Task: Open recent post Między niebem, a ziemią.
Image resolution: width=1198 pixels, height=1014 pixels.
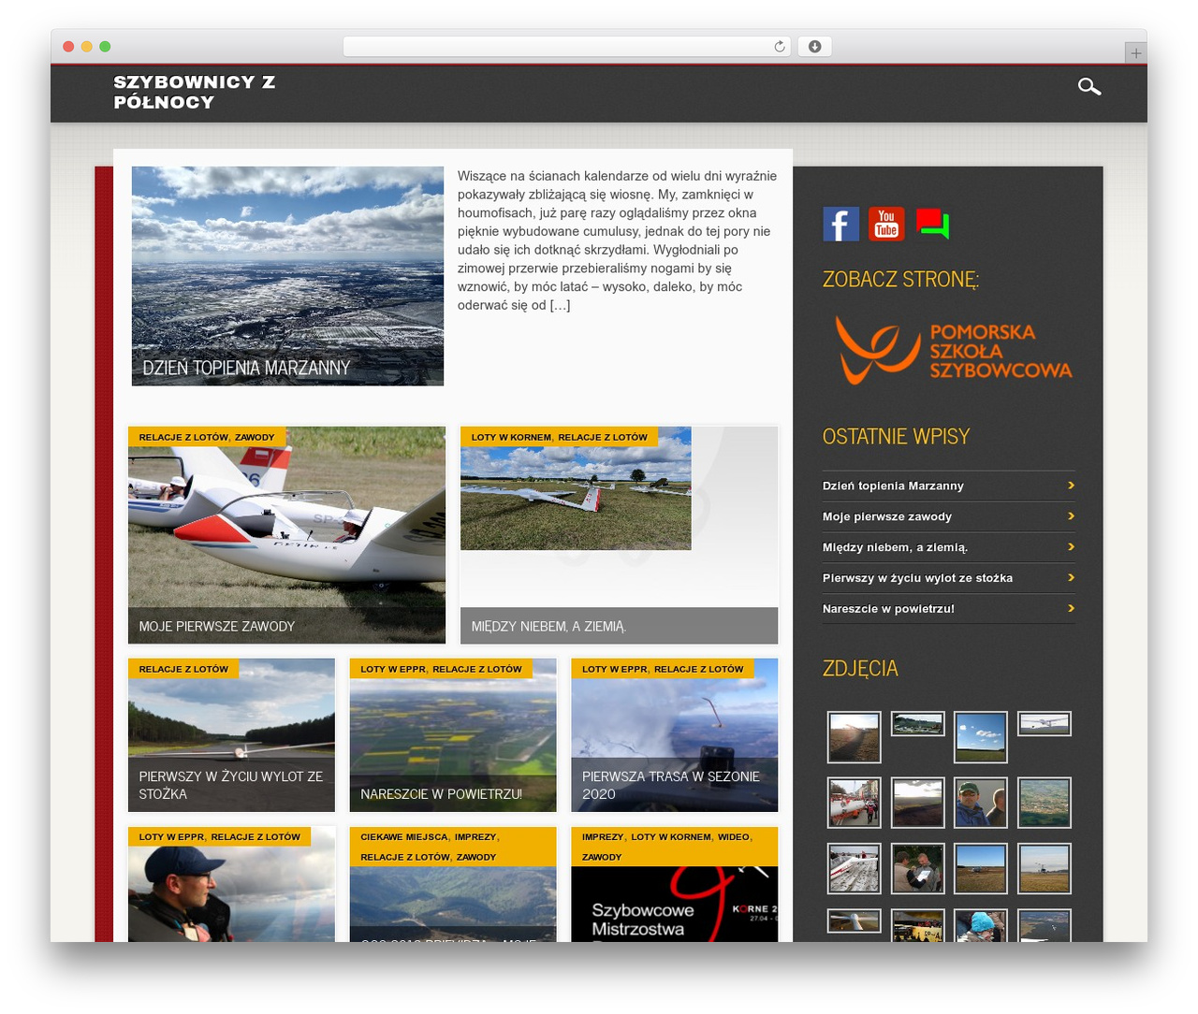Action: point(895,547)
